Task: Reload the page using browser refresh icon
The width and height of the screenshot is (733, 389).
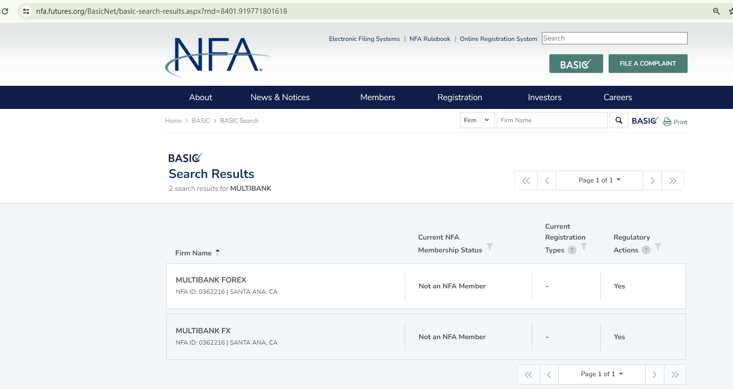Action: 5,11
